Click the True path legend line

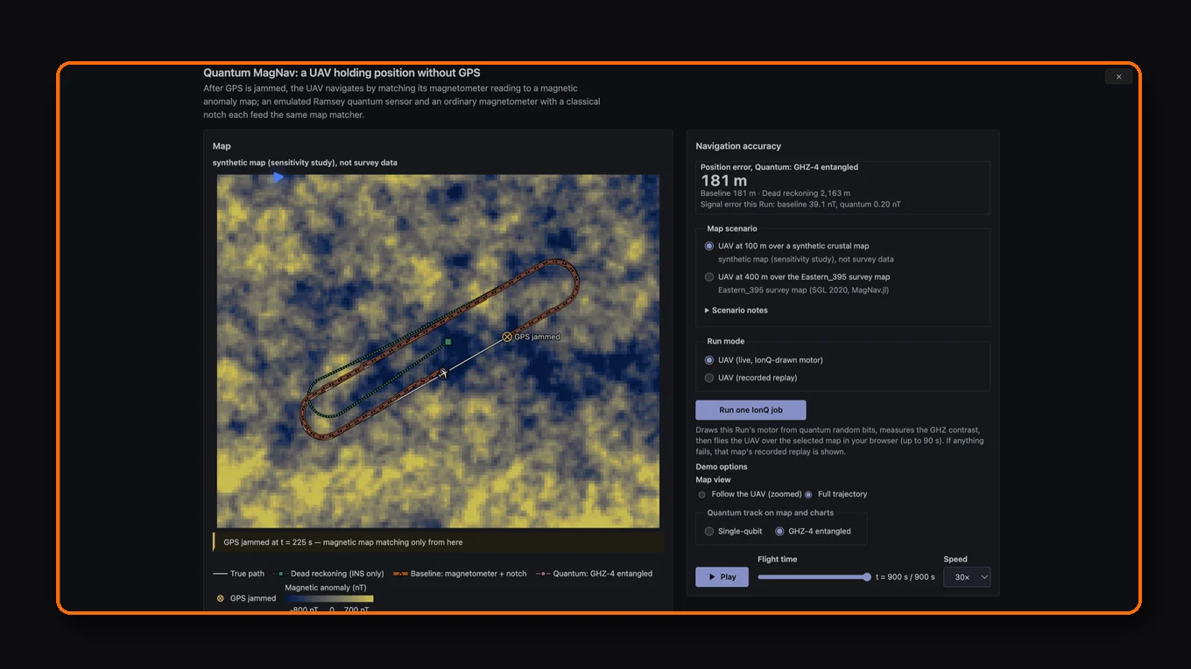(220, 574)
